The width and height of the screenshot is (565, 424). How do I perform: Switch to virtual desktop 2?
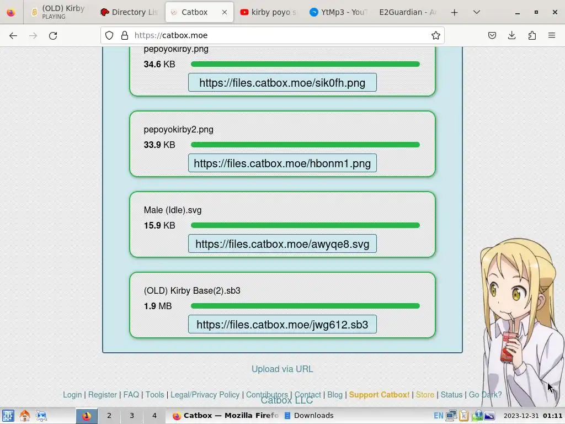109,416
